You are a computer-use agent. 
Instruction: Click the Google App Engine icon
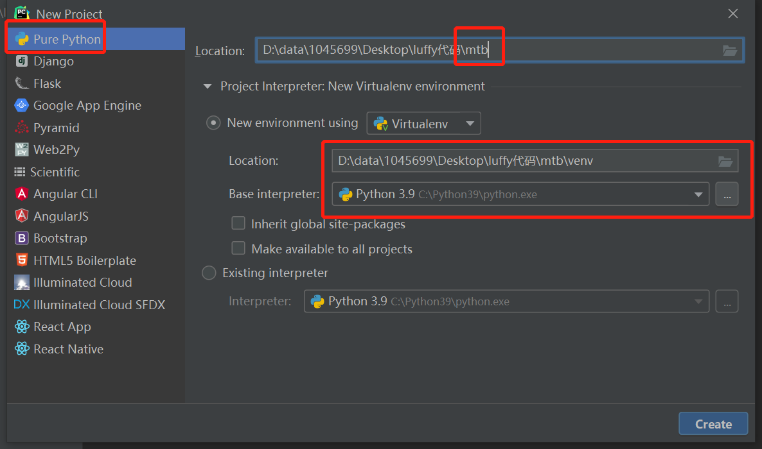pyautogui.click(x=22, y=106)
